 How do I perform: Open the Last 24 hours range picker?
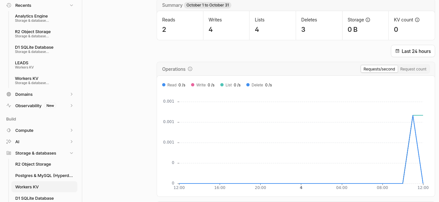[x=413, y=51]
